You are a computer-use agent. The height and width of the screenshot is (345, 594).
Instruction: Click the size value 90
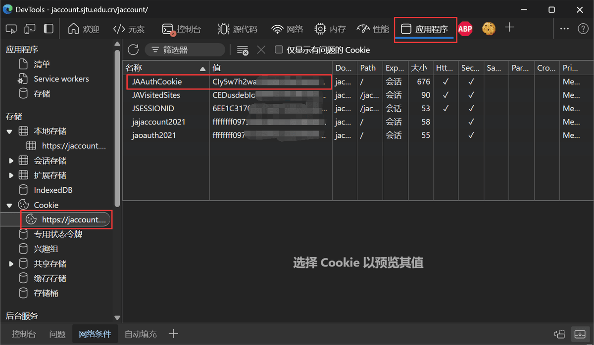[x=426, y=95]
